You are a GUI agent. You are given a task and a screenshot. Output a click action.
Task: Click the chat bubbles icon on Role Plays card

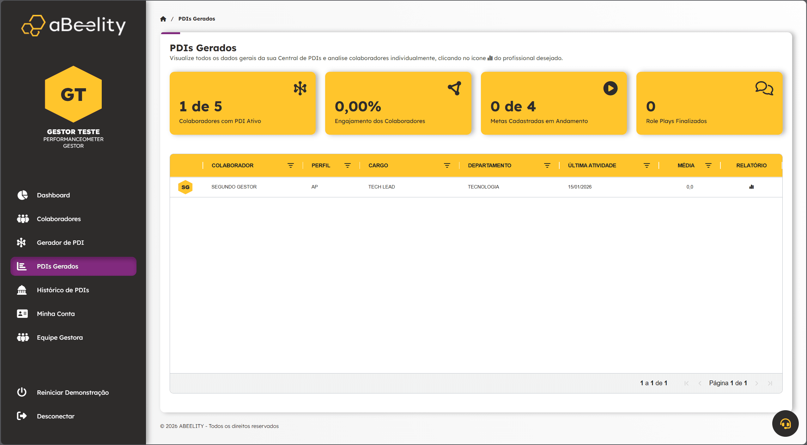pos(764,88)
